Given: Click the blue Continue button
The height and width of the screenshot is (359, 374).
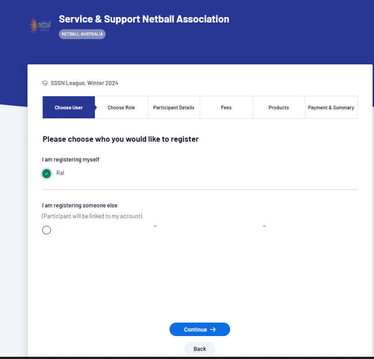Looking at the screenshot, I should 200,329.
